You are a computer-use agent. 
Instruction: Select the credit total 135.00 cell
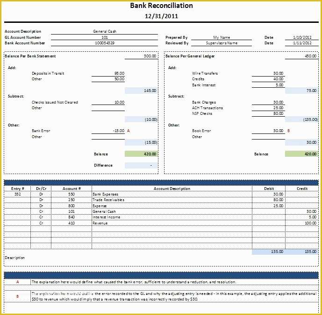tap(302, 252)
